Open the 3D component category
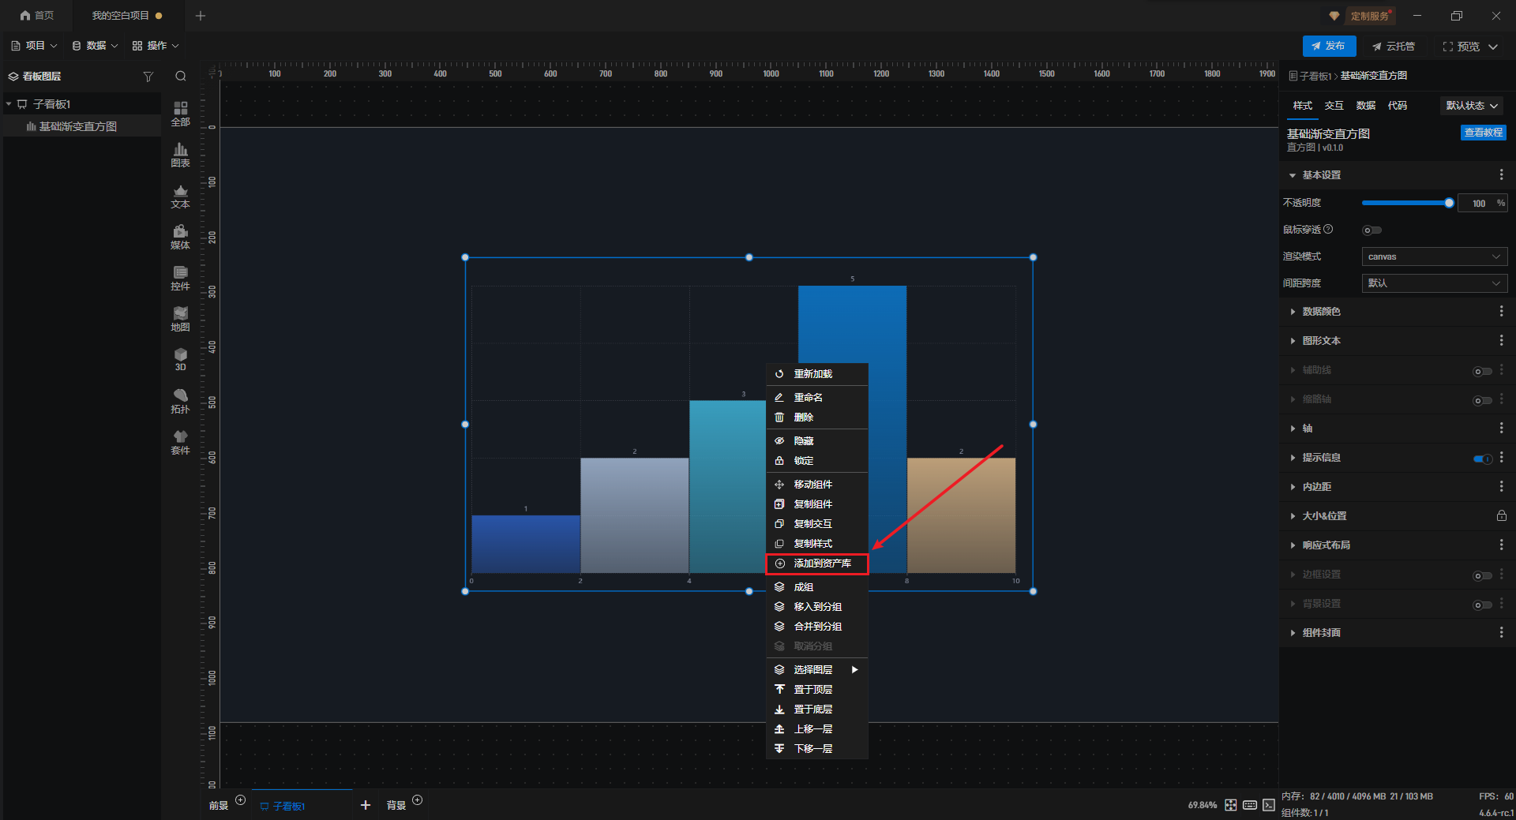The image size is (1516, 820). (x=180, y=359)
